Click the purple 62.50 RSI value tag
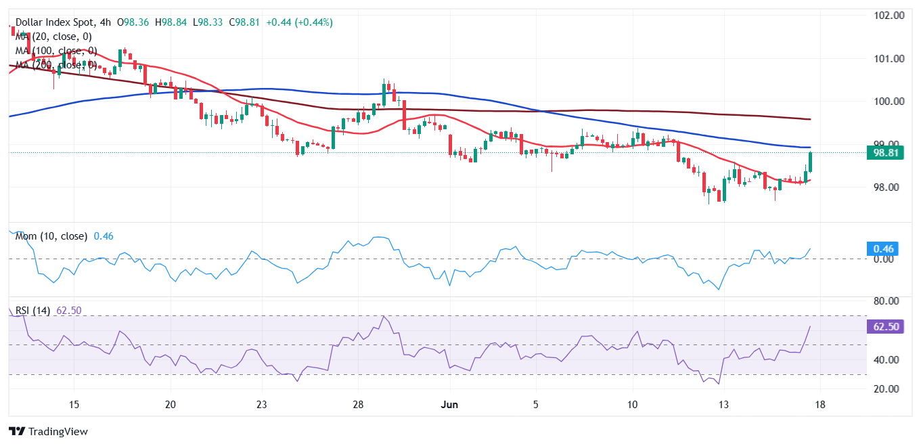921x446 pixels. (885, 327)
